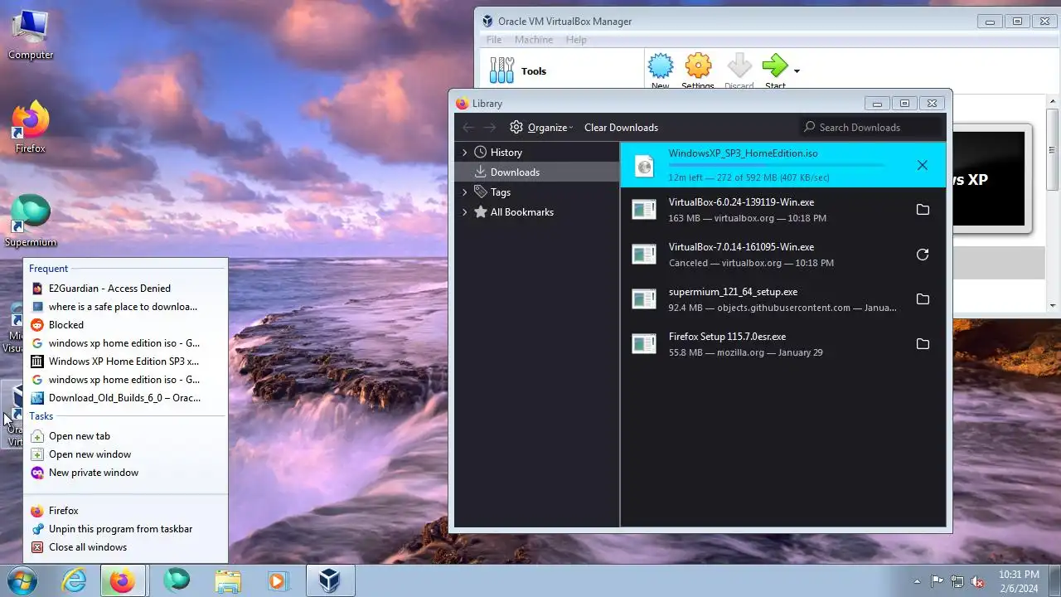Open the Help menu in VirtualBox Manager
Viewport: 1061px width, 597px height.
coord(576,39)
